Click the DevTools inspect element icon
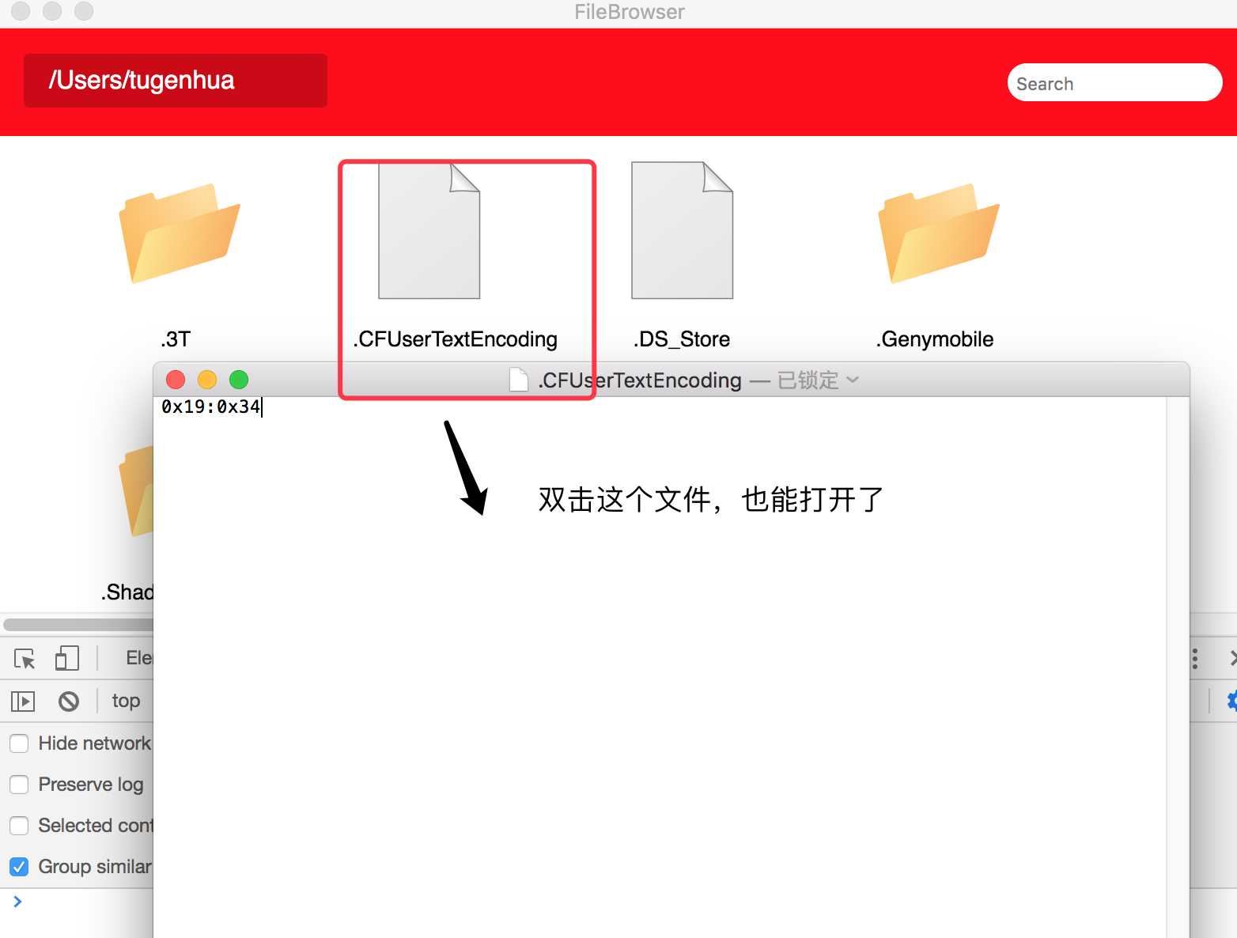 tap(25, 658)
